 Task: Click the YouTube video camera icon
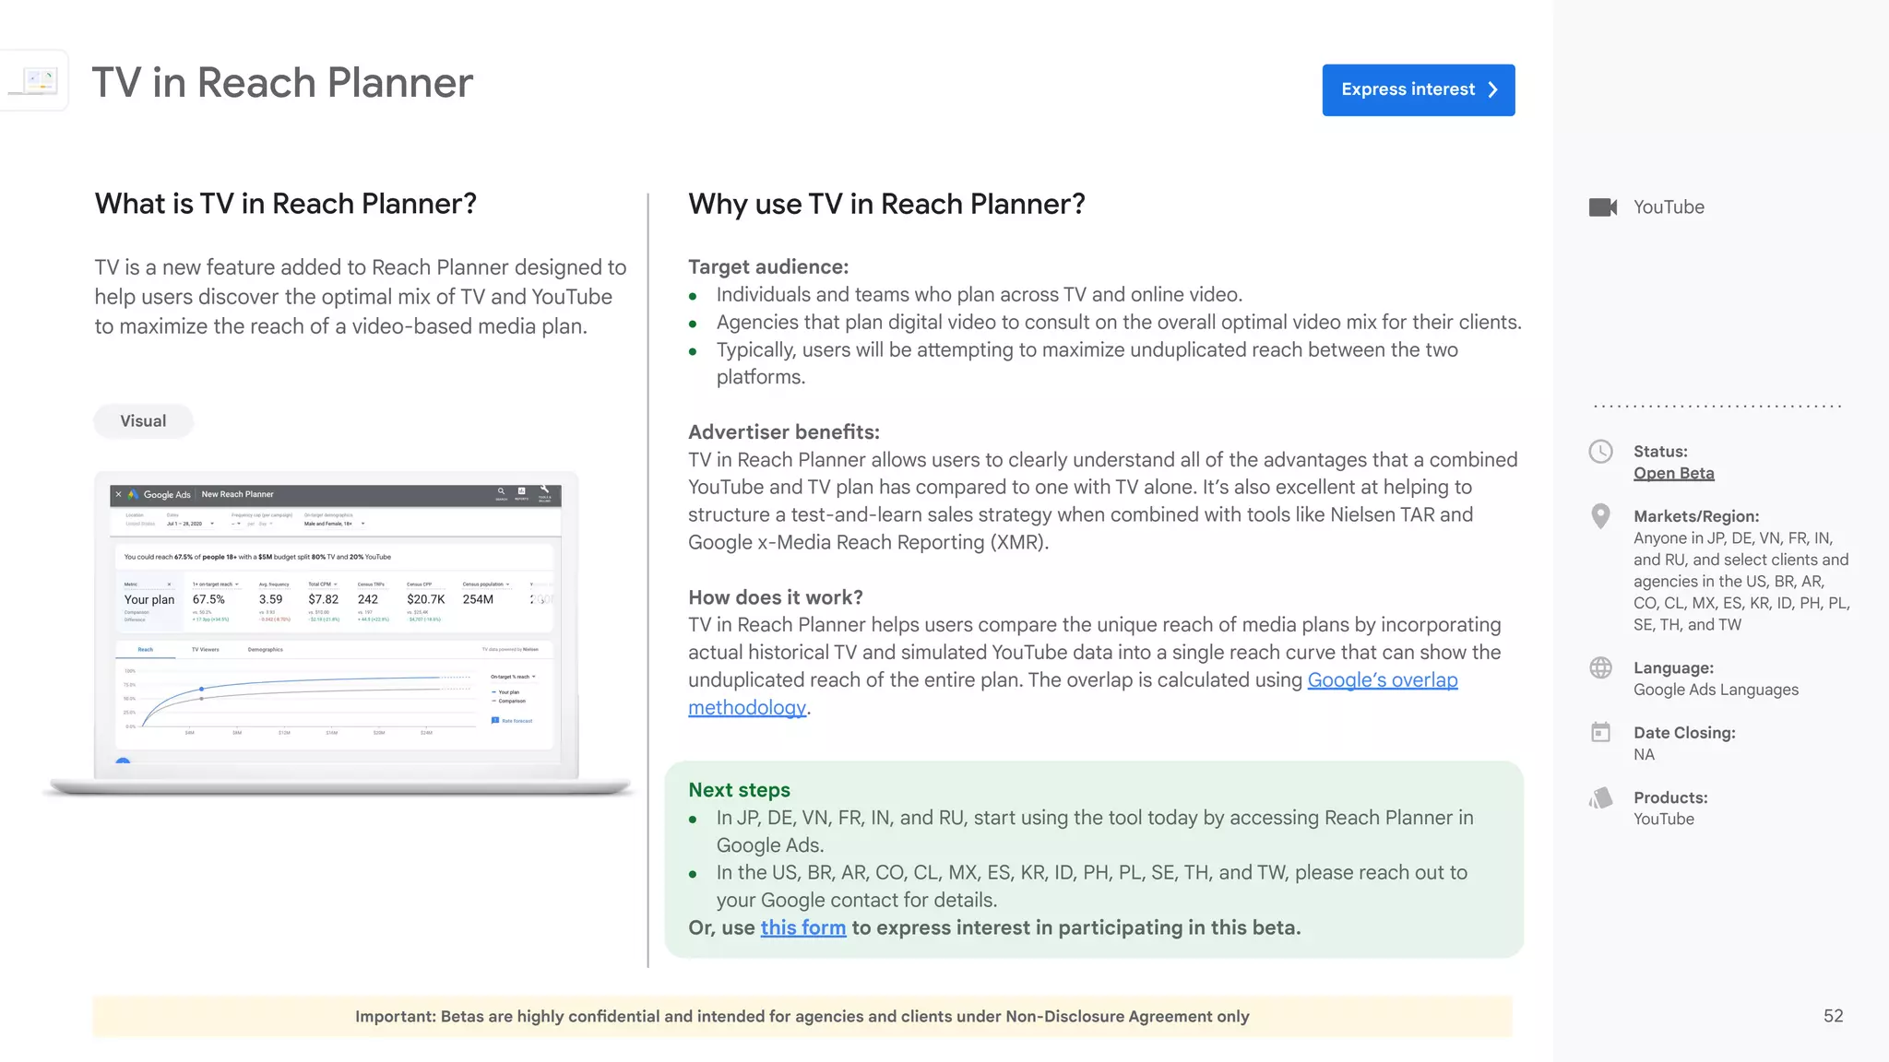[1602, 207]
